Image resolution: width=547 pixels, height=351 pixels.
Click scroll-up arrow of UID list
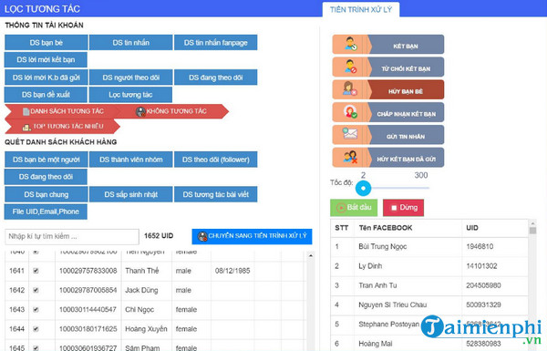click(311, 256)
